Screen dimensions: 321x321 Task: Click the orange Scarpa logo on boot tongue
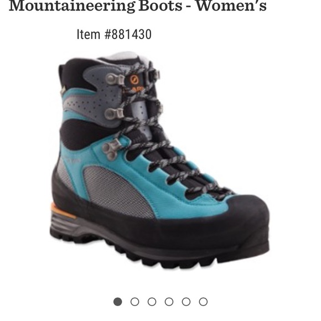click(134, 82)
